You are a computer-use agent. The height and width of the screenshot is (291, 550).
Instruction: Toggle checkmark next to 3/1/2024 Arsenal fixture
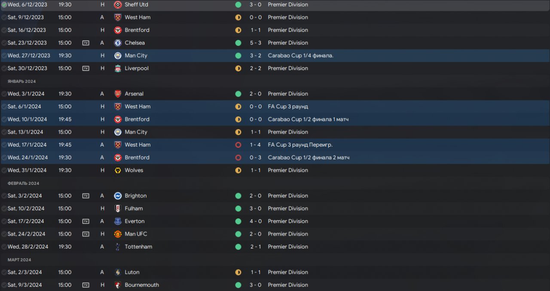coord(4,94)
